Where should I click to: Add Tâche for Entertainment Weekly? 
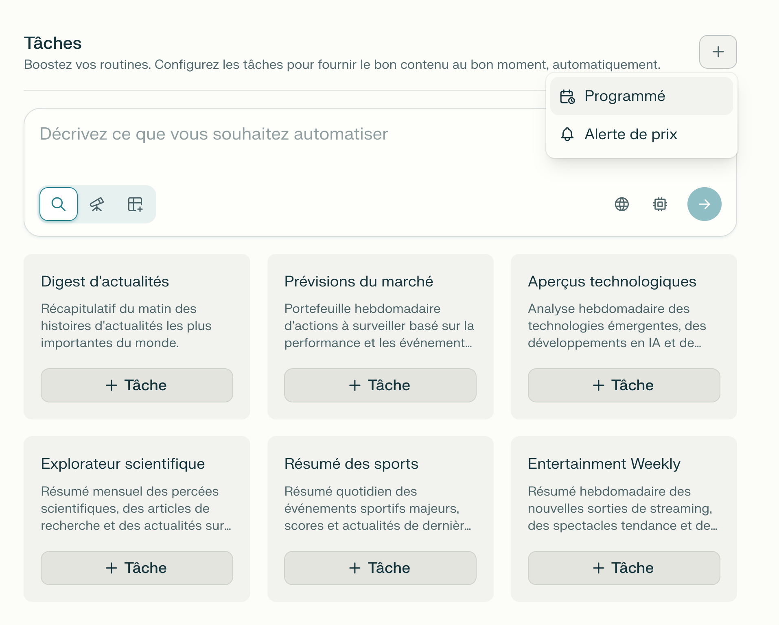(x=624, y=568)
